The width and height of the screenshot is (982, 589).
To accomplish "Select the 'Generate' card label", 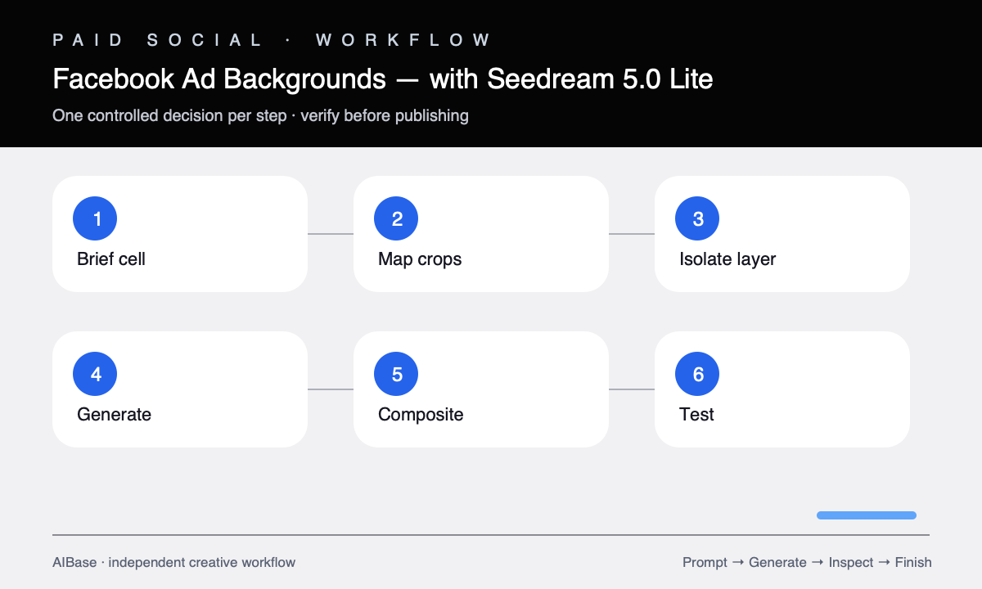I will [x=114, y=415].
